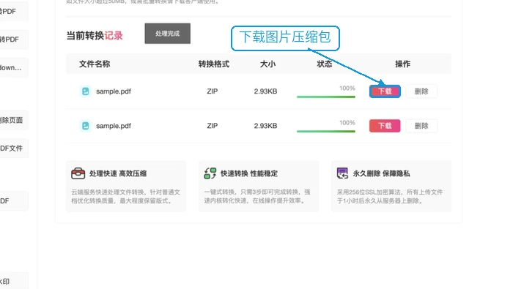Delete the first sample.pdf record
Screen dimensions: 513x289
pyautogui.click(x=421, y=91)
